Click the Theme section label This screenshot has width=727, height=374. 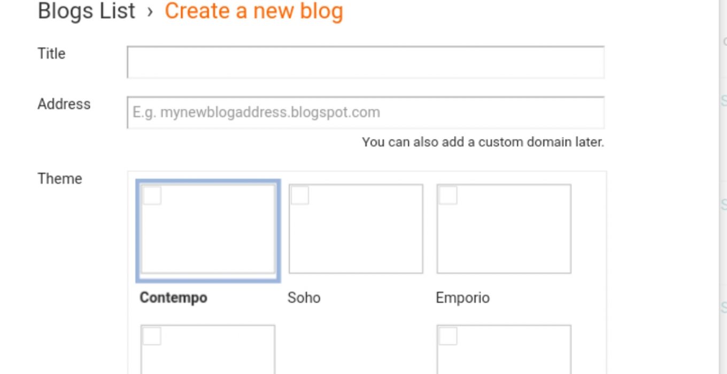pos(60,178)
